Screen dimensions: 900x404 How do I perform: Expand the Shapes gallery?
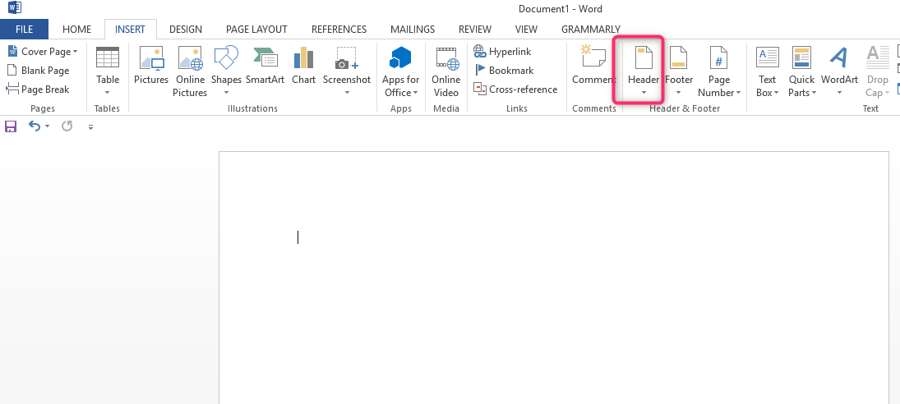226,71
